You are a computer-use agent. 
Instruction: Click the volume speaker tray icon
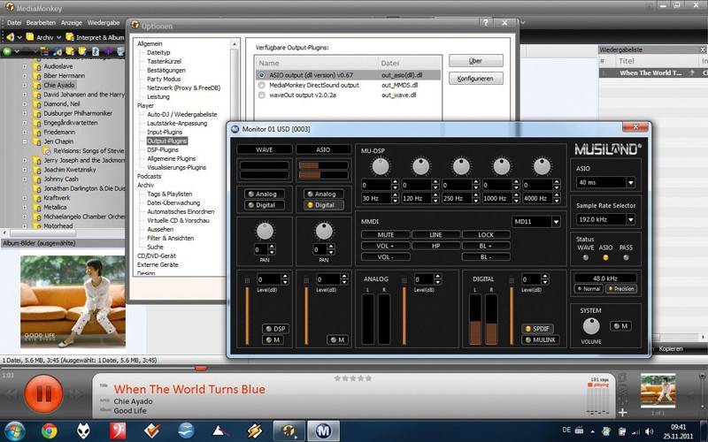point(650,431)
